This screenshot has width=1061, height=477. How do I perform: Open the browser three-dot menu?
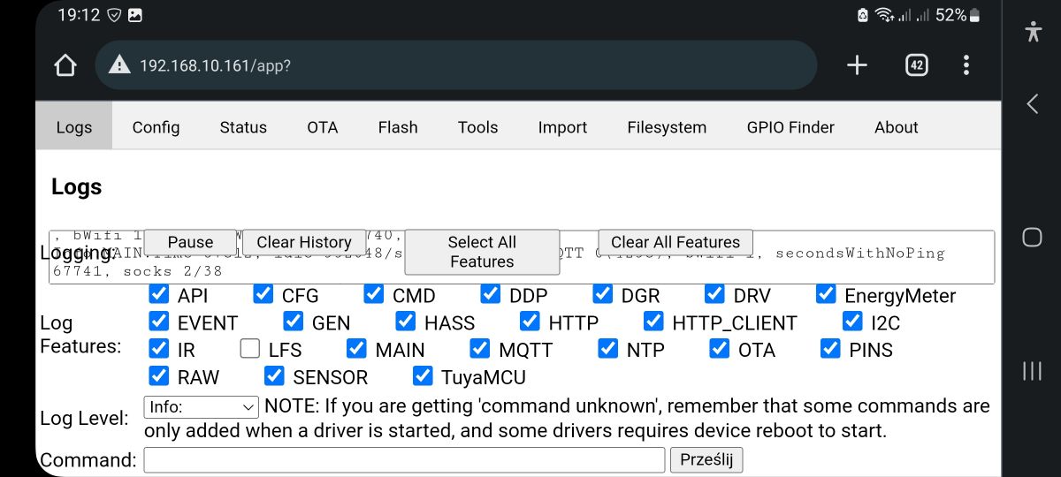coord(966,64)
